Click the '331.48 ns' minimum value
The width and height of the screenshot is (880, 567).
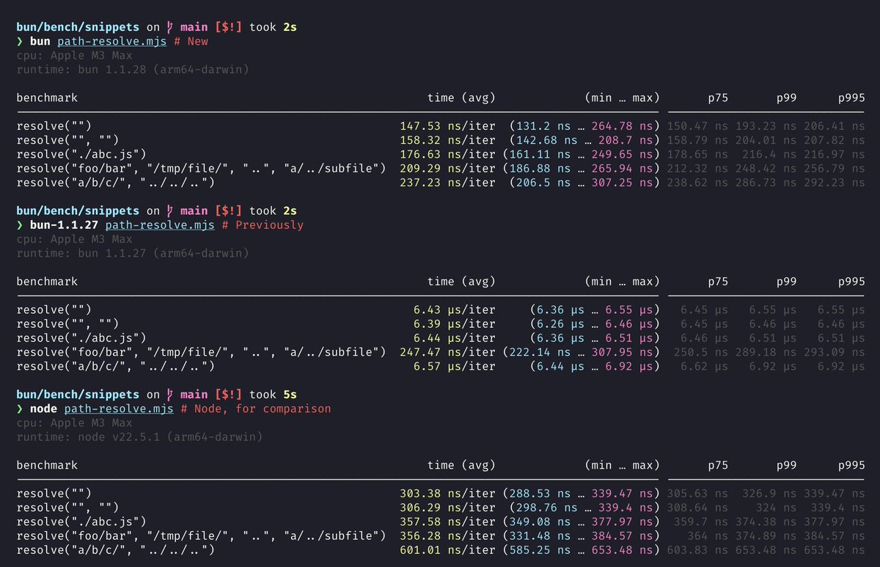coord(540,535)
